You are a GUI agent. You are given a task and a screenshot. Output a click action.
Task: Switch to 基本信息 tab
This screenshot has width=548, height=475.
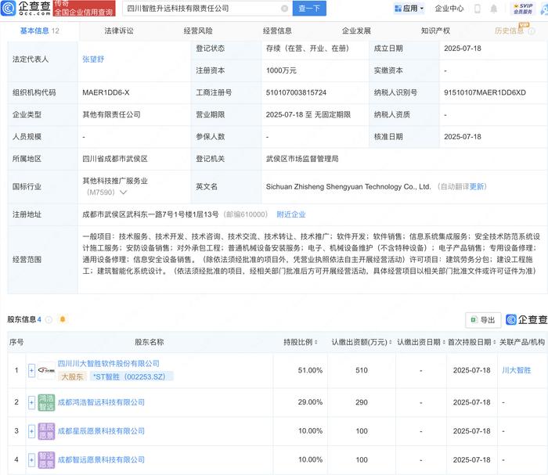point(39,31)
